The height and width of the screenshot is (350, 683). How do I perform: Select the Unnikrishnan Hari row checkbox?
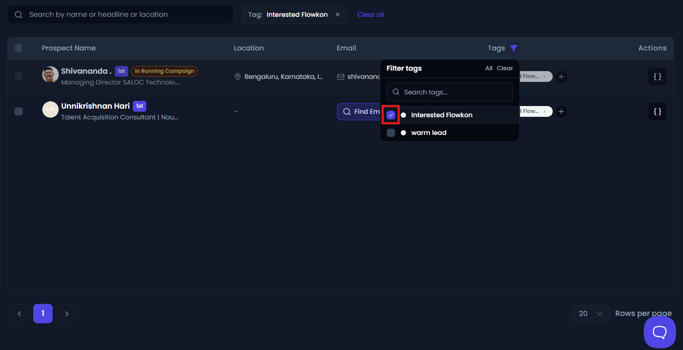coord(19,112)
